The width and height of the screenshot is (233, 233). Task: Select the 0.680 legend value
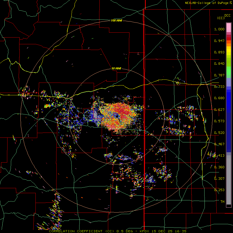[219, 98]
